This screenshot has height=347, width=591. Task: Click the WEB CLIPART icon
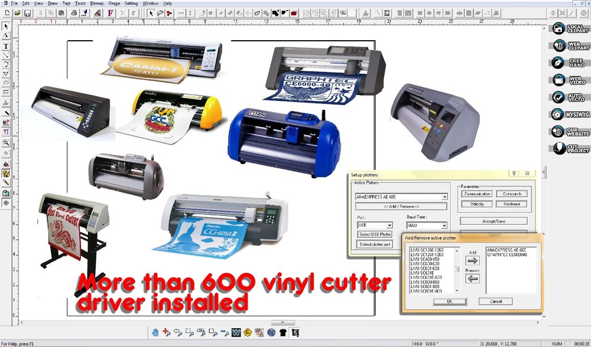click(558, 45)
